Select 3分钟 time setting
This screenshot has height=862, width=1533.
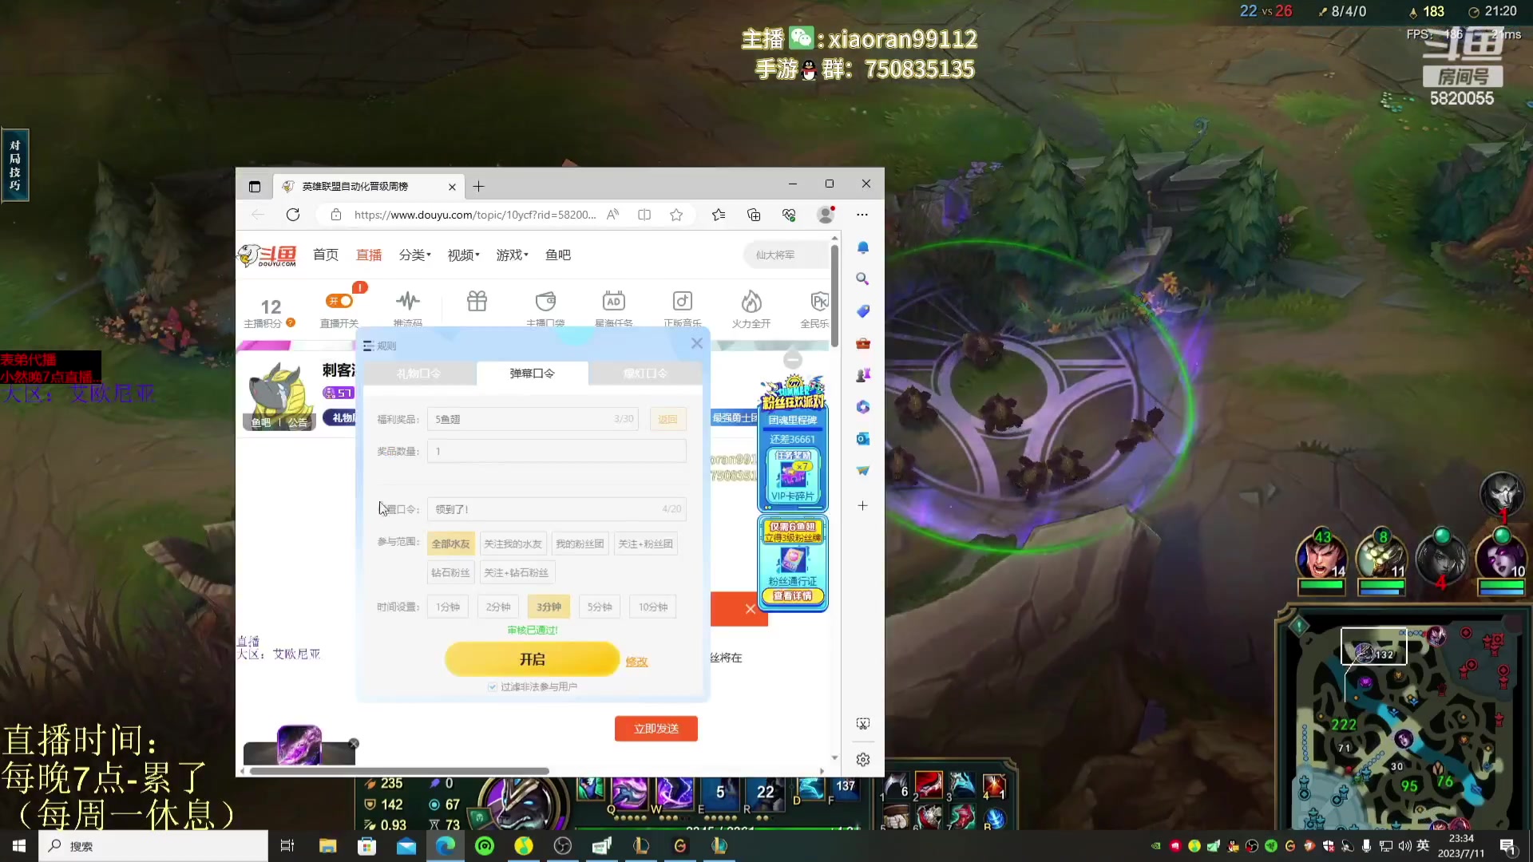tap(549, 607)
